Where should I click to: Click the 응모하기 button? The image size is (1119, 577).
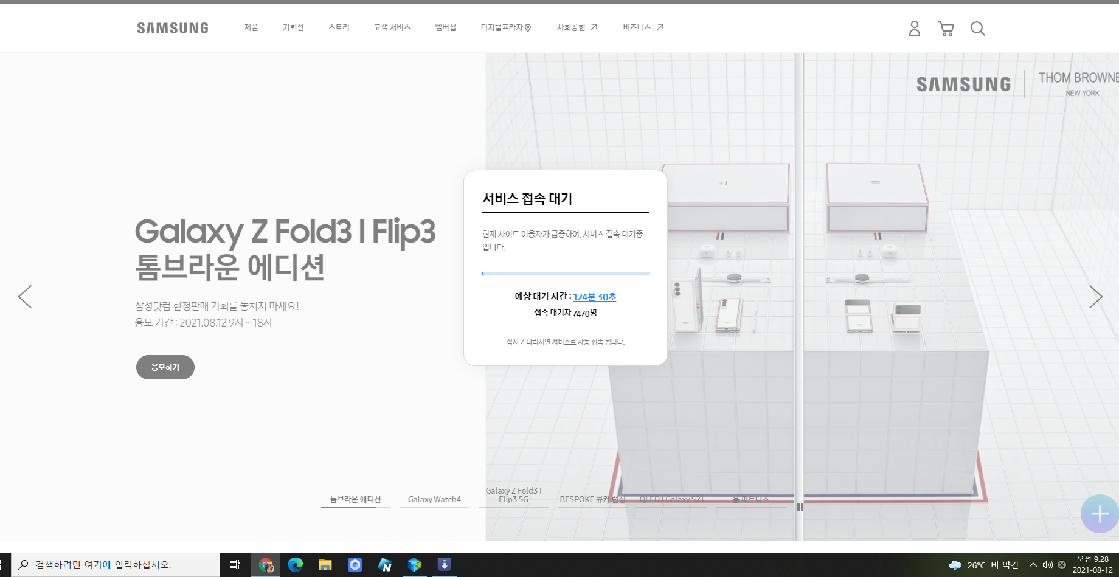[x=165, y=367]
